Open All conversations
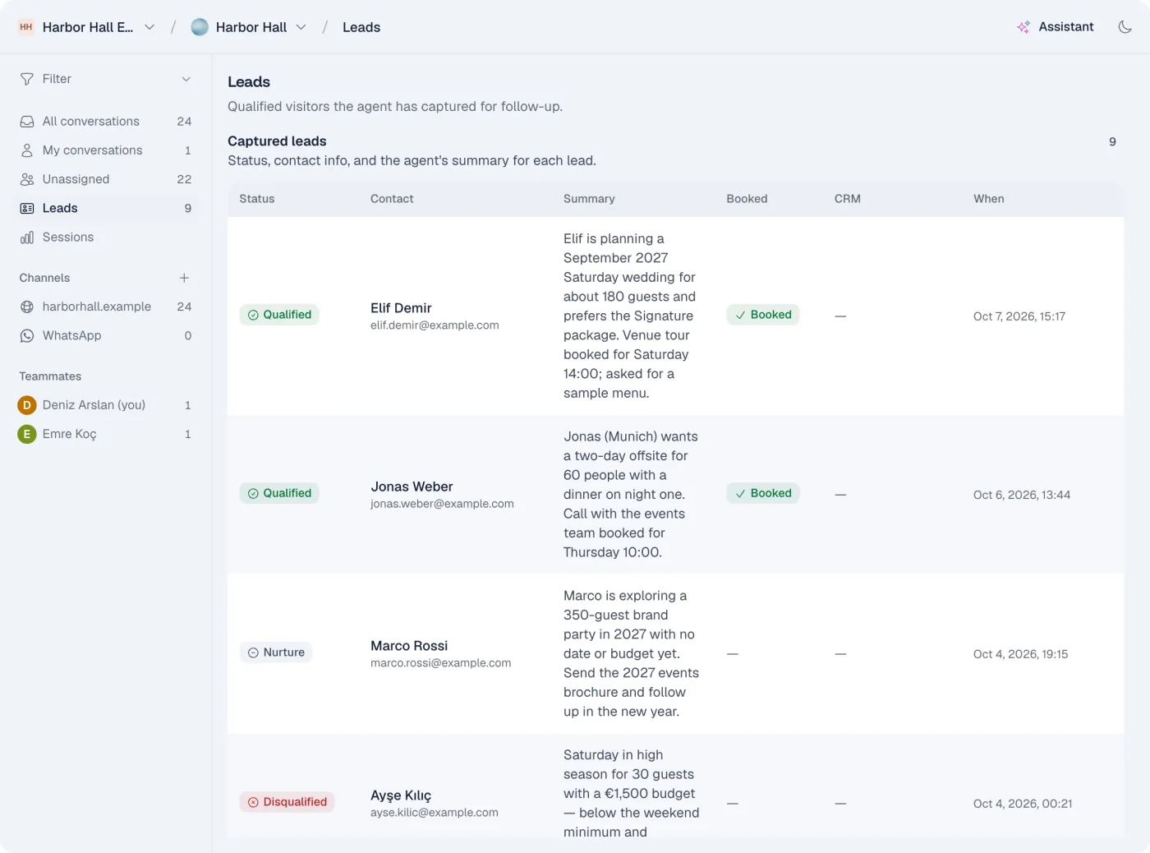 [105, 122]
